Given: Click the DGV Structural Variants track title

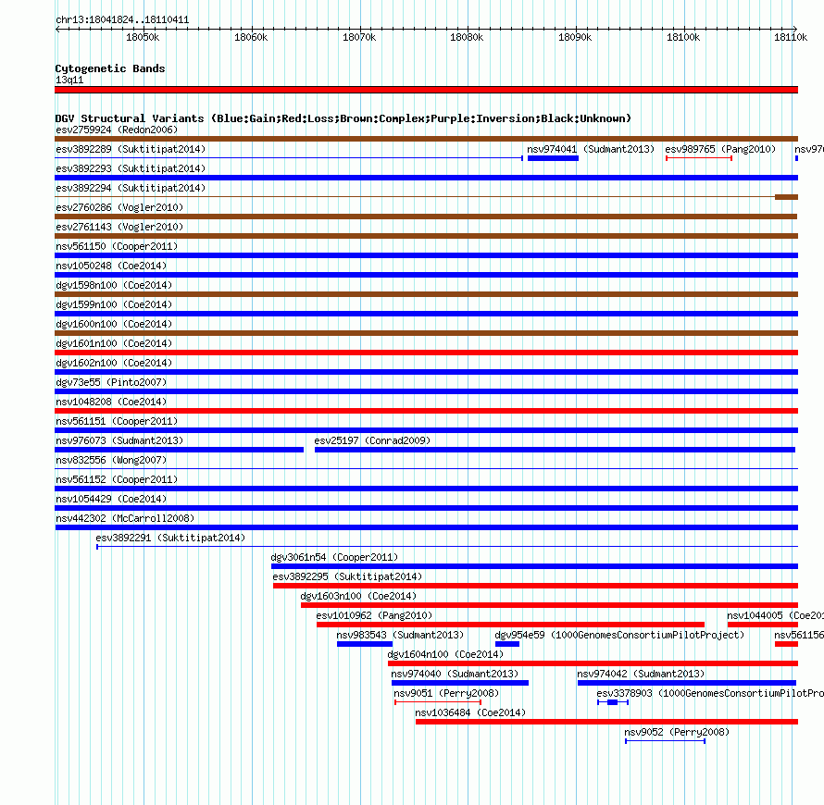Looking at the screenshot, I should click(x=343, y=118).
